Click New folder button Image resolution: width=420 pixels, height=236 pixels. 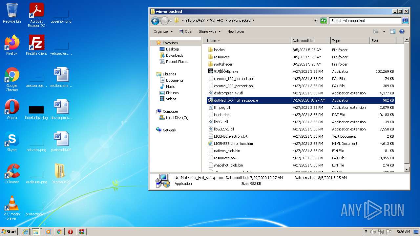(x=236, y=31)
